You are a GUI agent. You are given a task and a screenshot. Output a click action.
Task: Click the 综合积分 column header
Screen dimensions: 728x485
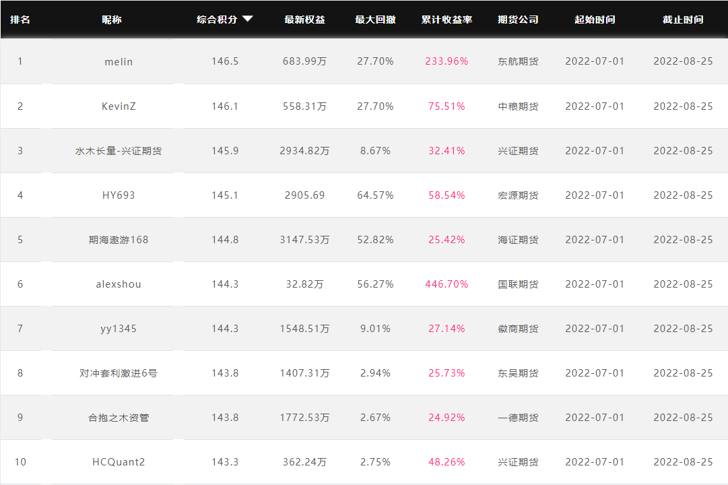point(217,20)
